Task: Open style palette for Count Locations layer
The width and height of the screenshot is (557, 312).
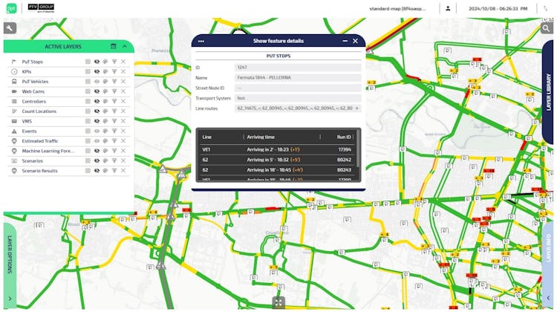Action: pos(105,111)
